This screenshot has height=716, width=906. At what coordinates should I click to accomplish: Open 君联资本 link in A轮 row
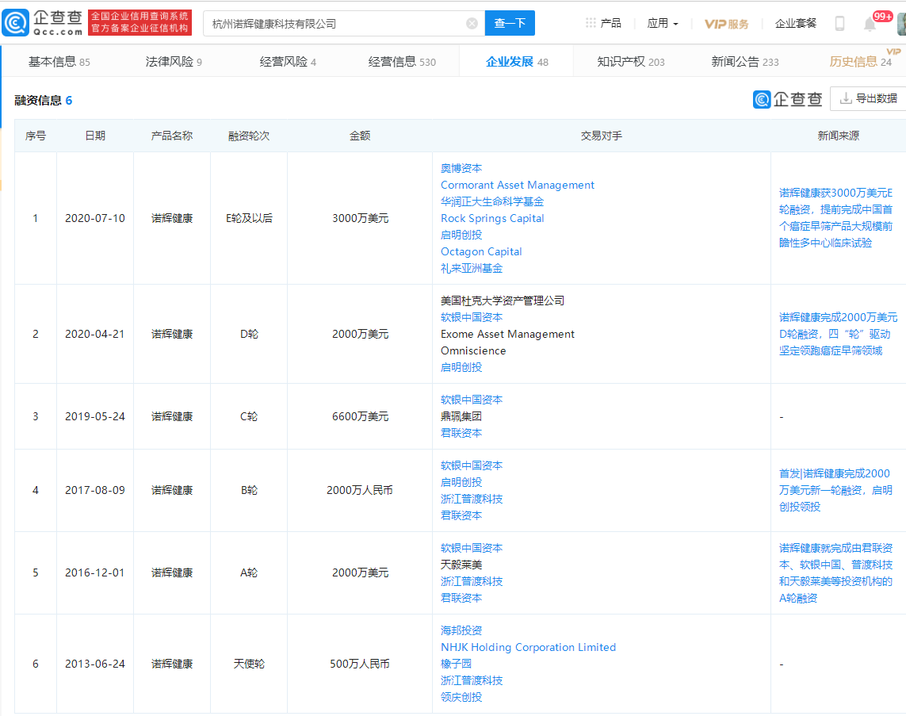[461, 598]
